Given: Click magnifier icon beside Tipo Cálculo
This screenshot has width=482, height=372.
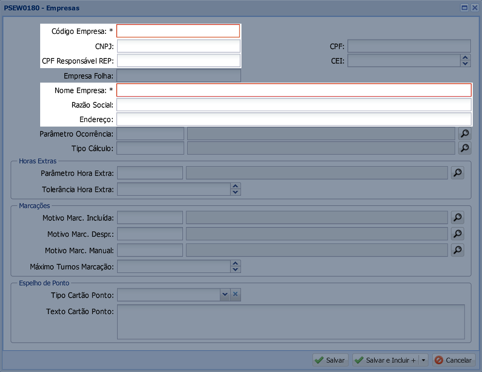Looking at the screenshot, I should click(463, 148).
